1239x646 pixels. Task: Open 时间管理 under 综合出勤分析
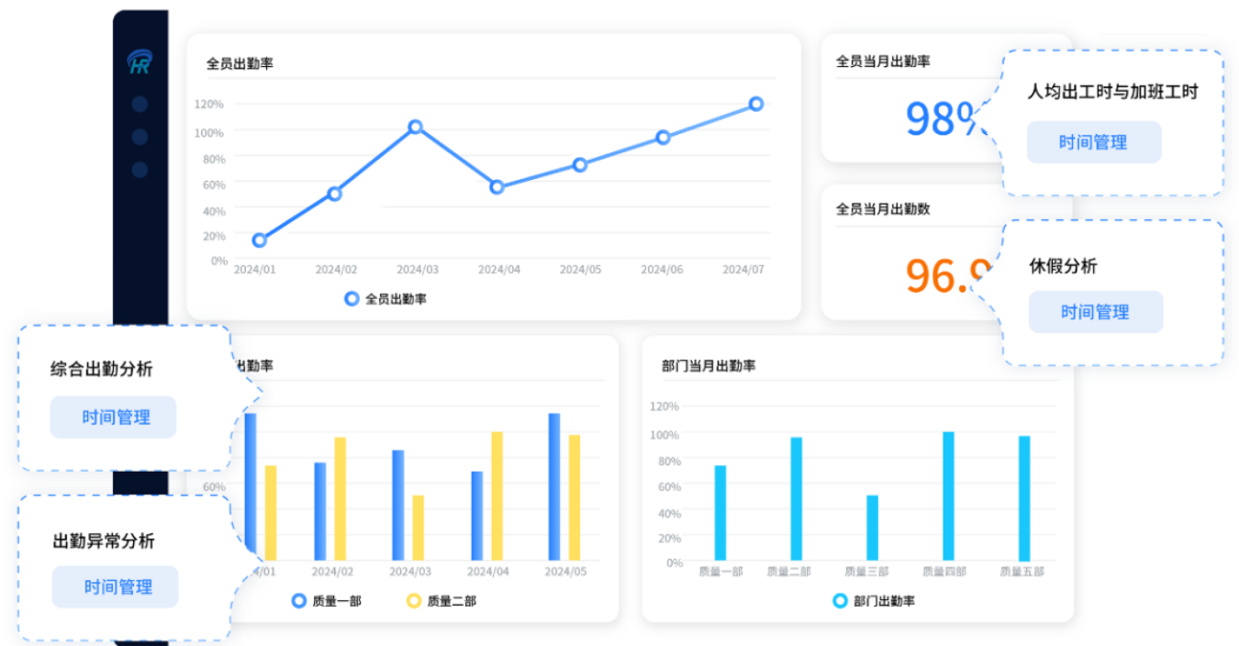[x=115, y=418]
